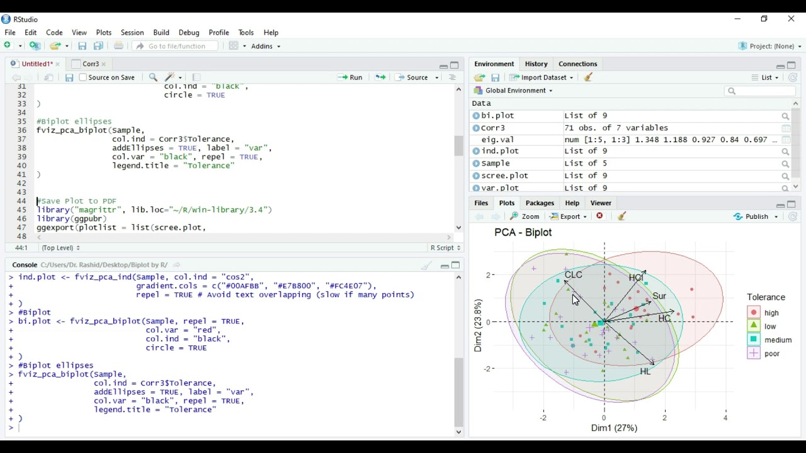Open the Tools menu
Image resolution: width=806 pixels, height=453 pixels.
pyautogui.click(x=246, y=33)
